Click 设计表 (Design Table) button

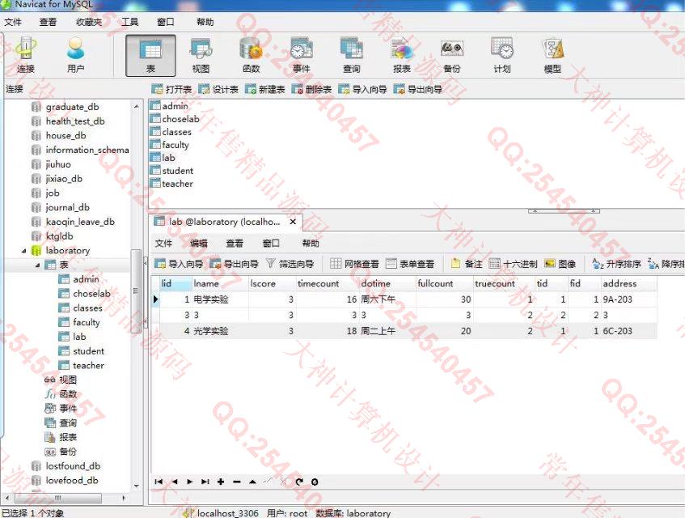click(218, 90)
